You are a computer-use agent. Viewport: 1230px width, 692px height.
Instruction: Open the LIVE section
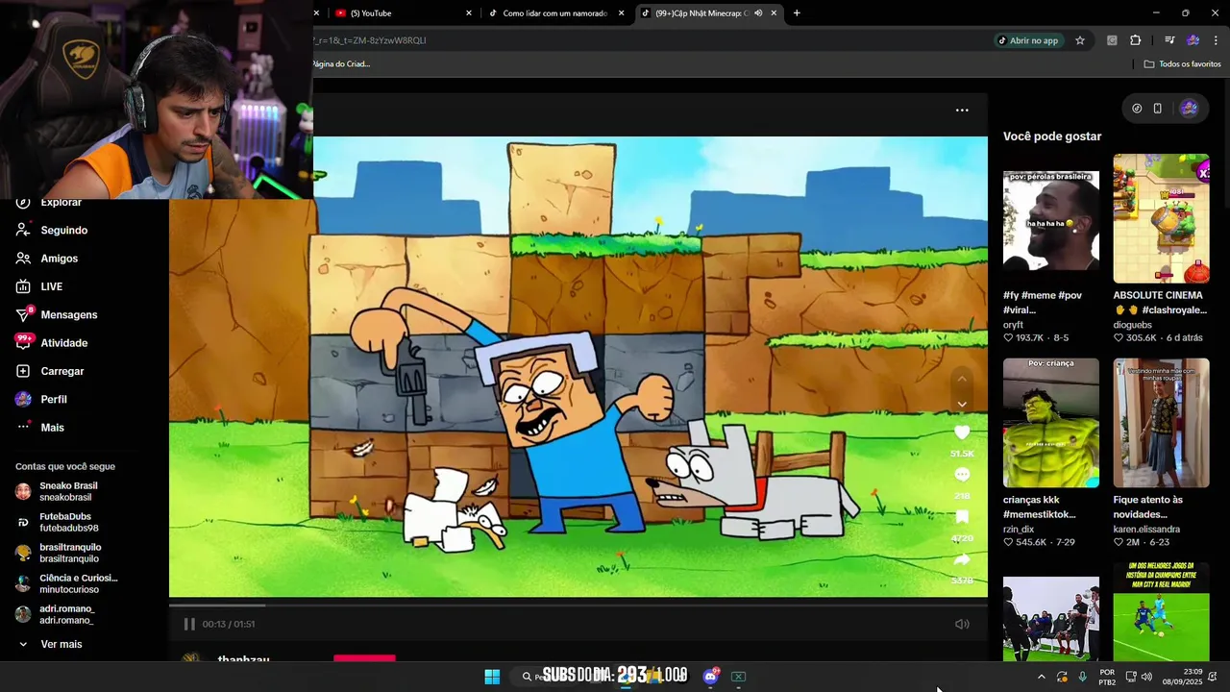click(51, 286)
